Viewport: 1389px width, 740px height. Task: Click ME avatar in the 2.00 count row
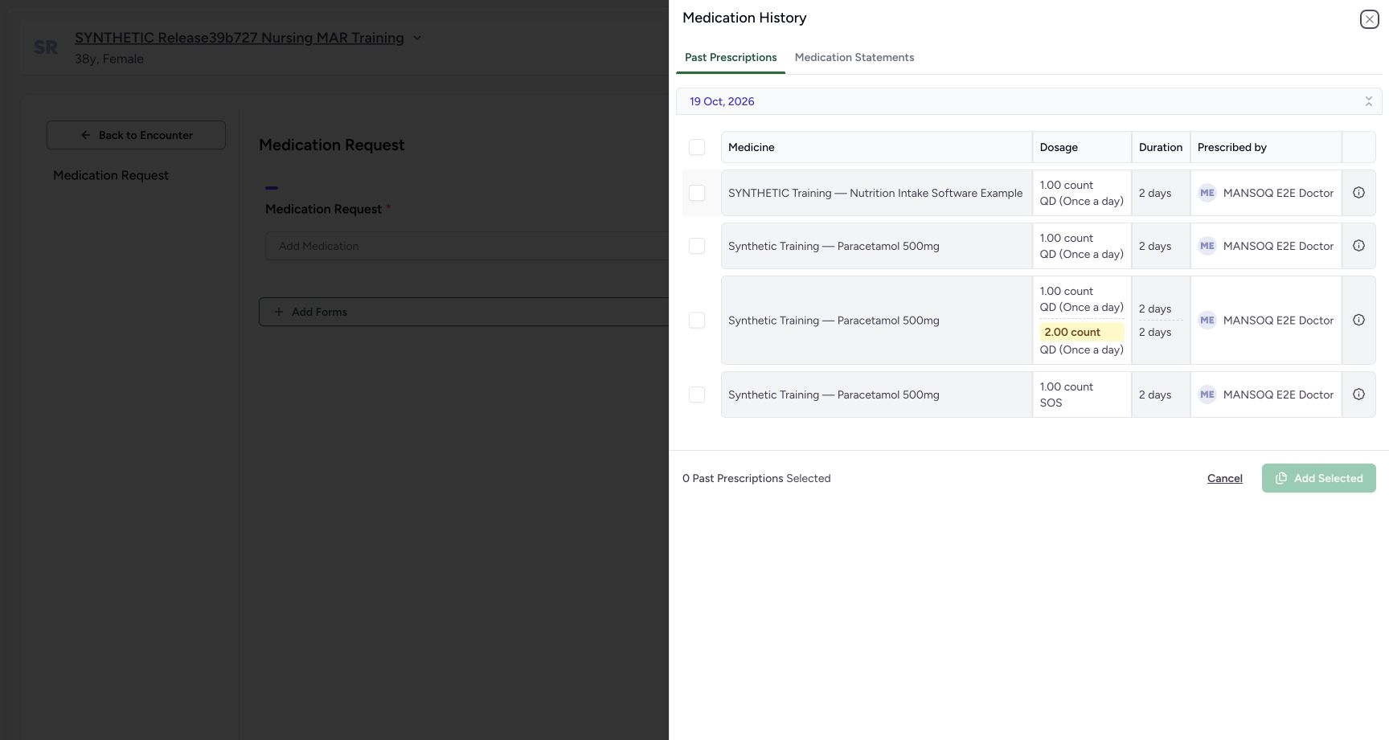(x=1207, y=320)
